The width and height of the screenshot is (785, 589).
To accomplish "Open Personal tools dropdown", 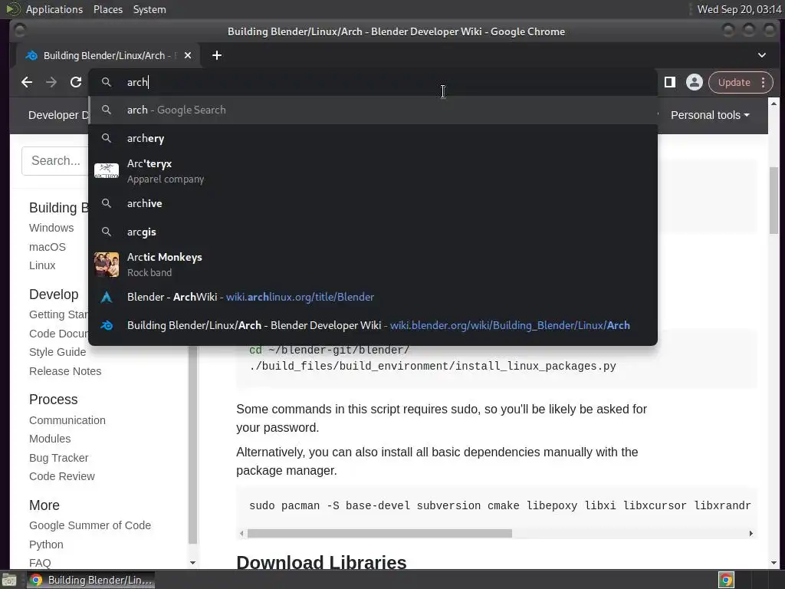I will 710,115.
